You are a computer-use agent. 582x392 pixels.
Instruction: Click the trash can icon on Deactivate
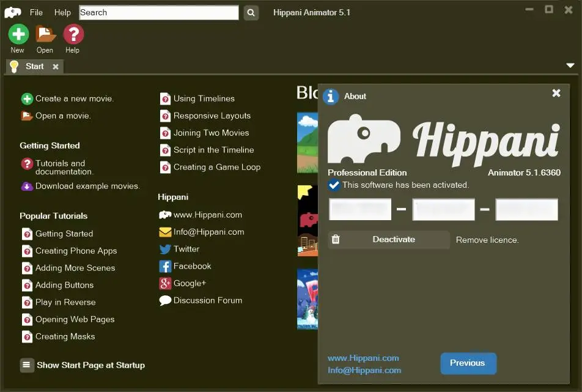coord(336,240)
